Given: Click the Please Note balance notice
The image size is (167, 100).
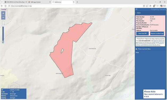Looking at the screenshot, I should click(x=154, y=94).
